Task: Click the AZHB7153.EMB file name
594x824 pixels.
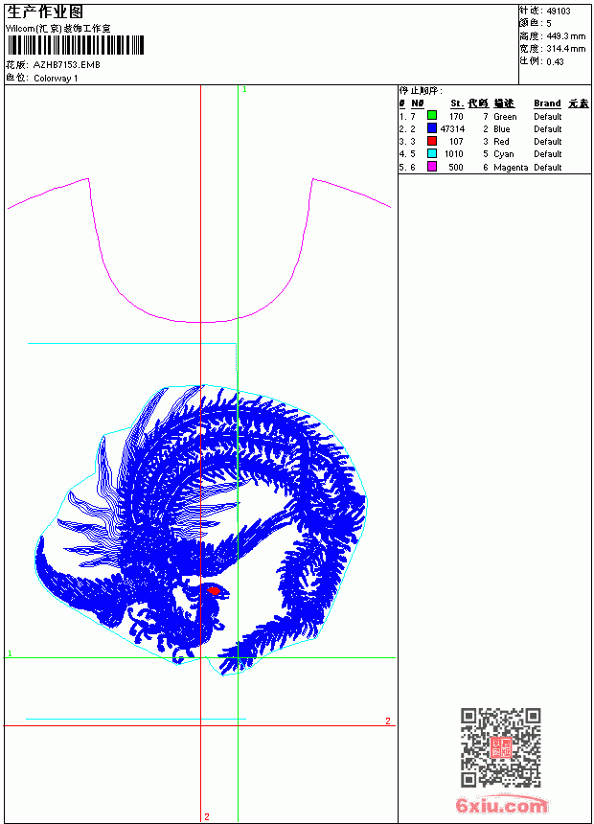Action: point(67,64)
